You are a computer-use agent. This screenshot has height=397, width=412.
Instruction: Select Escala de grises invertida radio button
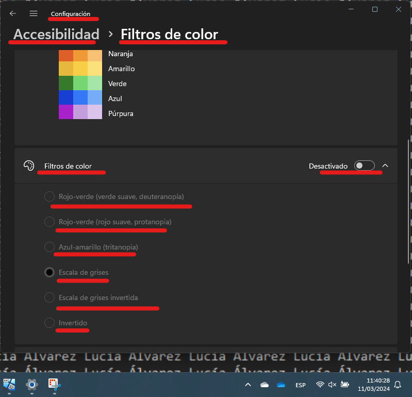tap(50, 297)
